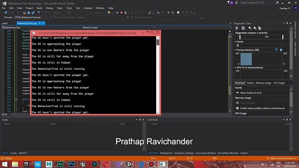Screen dimensions: 299x168
Task: Open Unreal Engine from the taskbar
Action: 83,164
